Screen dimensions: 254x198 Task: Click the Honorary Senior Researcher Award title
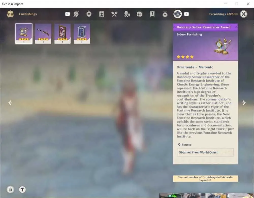203,27
